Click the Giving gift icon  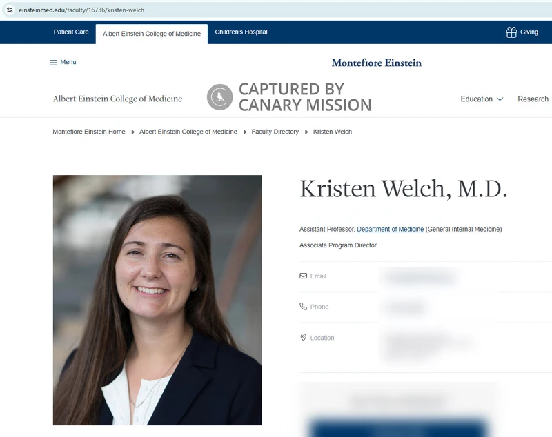[x=511, y=32]
